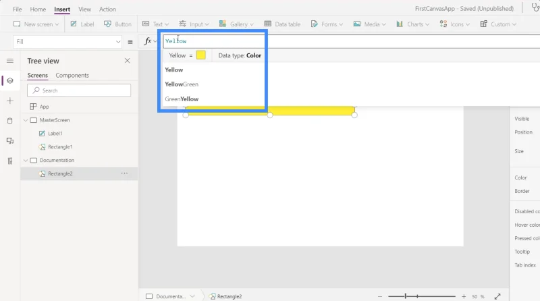The width and height of the screenshot is (540, 301).
Task: Zoom out with the minus button
Action: 380,296
